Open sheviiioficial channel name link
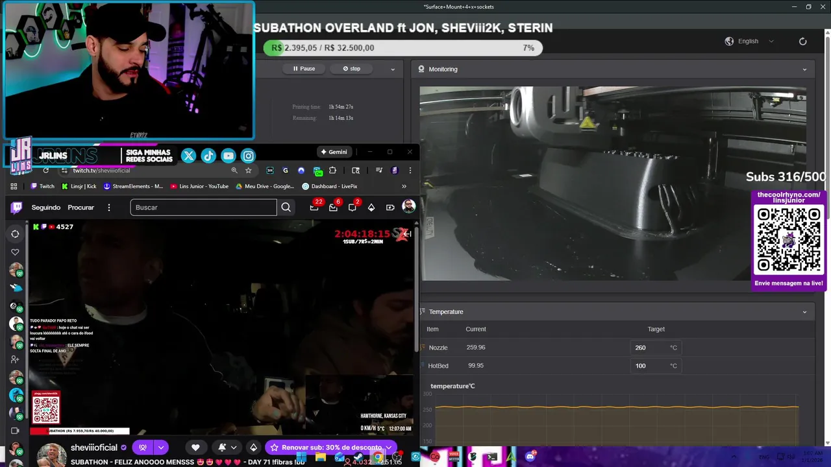 click(94, 448)
